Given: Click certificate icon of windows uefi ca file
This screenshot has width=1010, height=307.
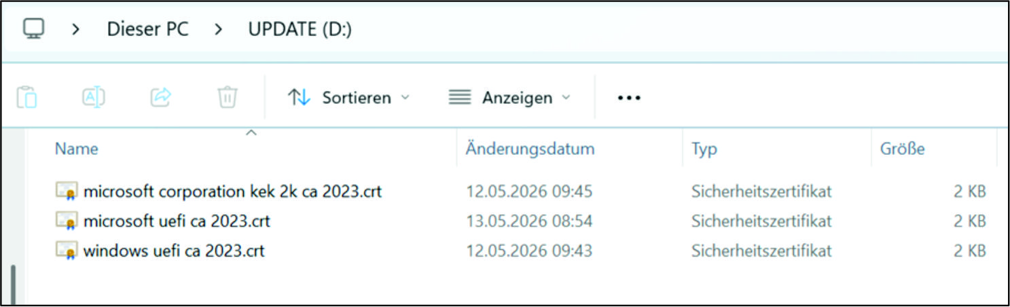Looking at the screenshot, I should click(x=66, y=252).
